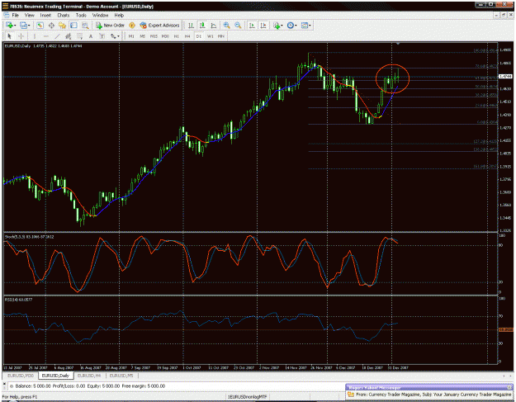Viewport: 516px width, 402px height.
Task: Expand the Indicators dropdown arrow
Action: click(x=282, y=26)
